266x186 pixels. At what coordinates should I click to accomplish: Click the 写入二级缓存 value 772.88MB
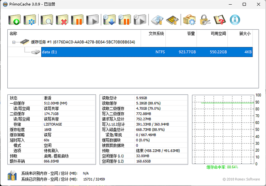coord(143,114)
